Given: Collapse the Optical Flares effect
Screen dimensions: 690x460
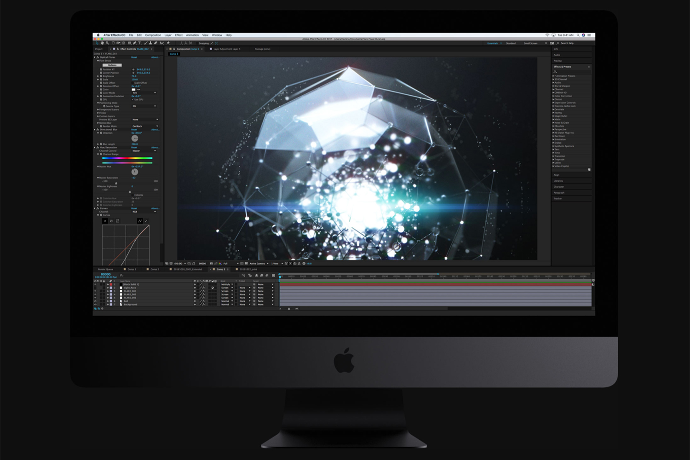Looking at the screenshot, I should pos(95,57).
